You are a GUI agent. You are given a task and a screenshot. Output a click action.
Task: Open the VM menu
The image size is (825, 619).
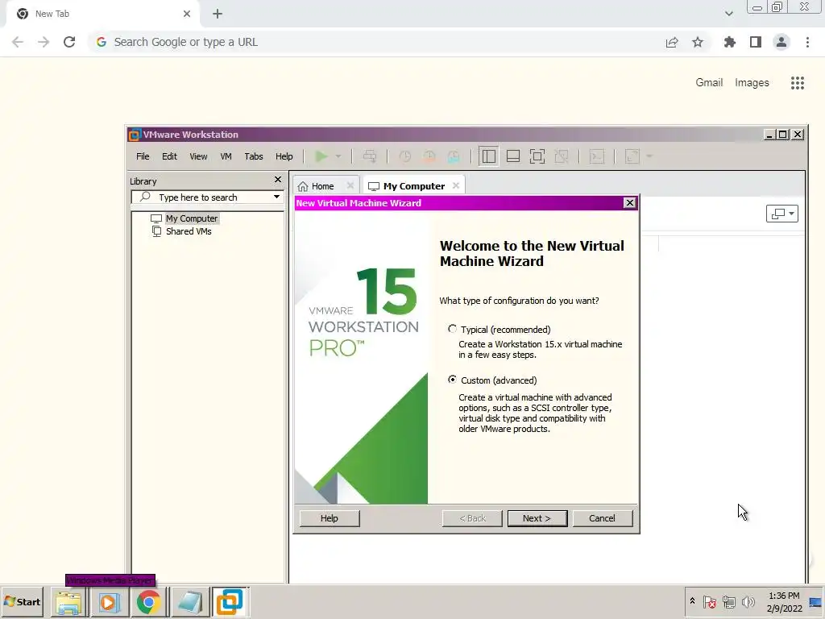[x=226, y=156]
